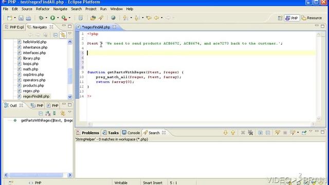Click the Last Edit Location icon
329x185 pixels.
pyautogui.click(x=149, y=18)
